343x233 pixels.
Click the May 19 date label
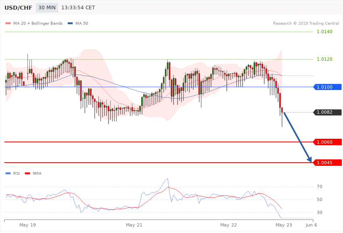(x=27, y=225)
